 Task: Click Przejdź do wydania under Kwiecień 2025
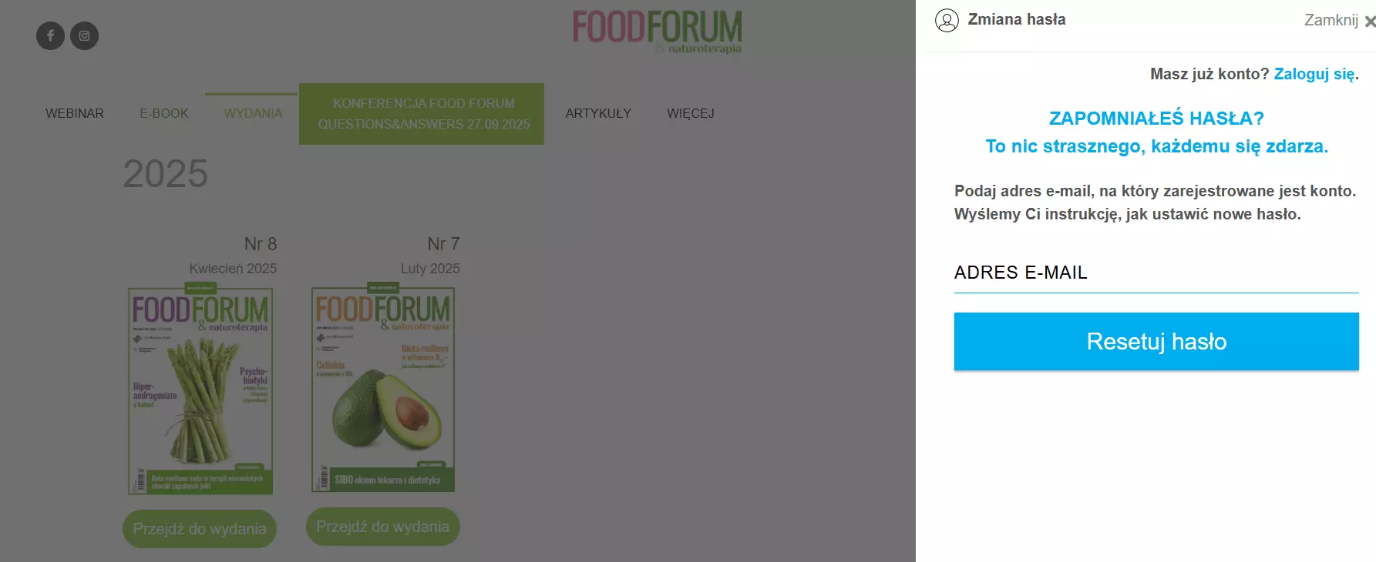200,529
